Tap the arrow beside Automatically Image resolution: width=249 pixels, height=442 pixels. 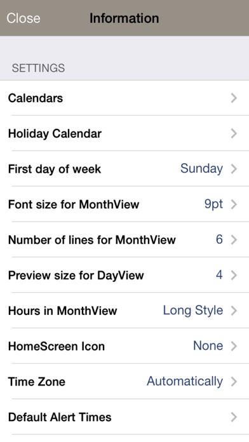[234, 382]
